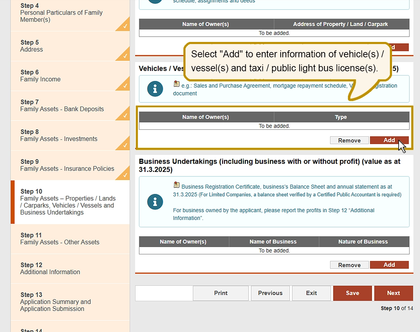Open Step 13 Application Summary and Submission

(70, 302)
